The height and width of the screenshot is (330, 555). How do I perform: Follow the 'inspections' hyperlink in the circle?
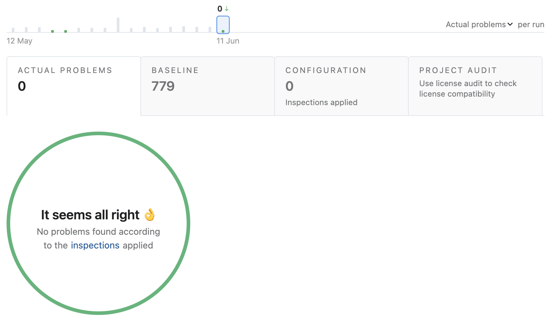point(95,245)
